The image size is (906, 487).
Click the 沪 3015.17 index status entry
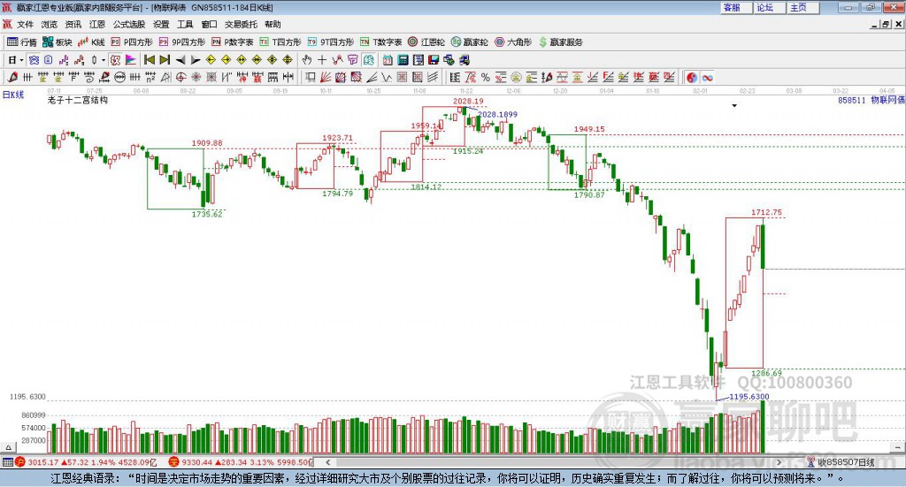click(x=87, y=462)
